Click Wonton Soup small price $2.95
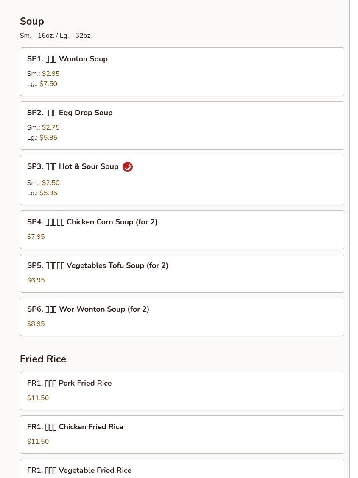This screenshot has width=358, height=478. (51, 74)
